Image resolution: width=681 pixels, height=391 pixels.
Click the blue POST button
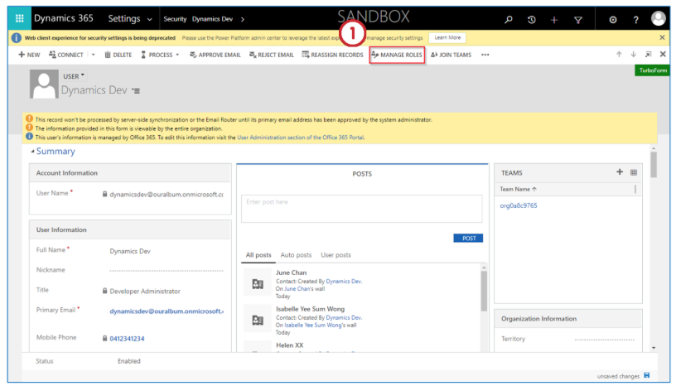pos(468,239)
